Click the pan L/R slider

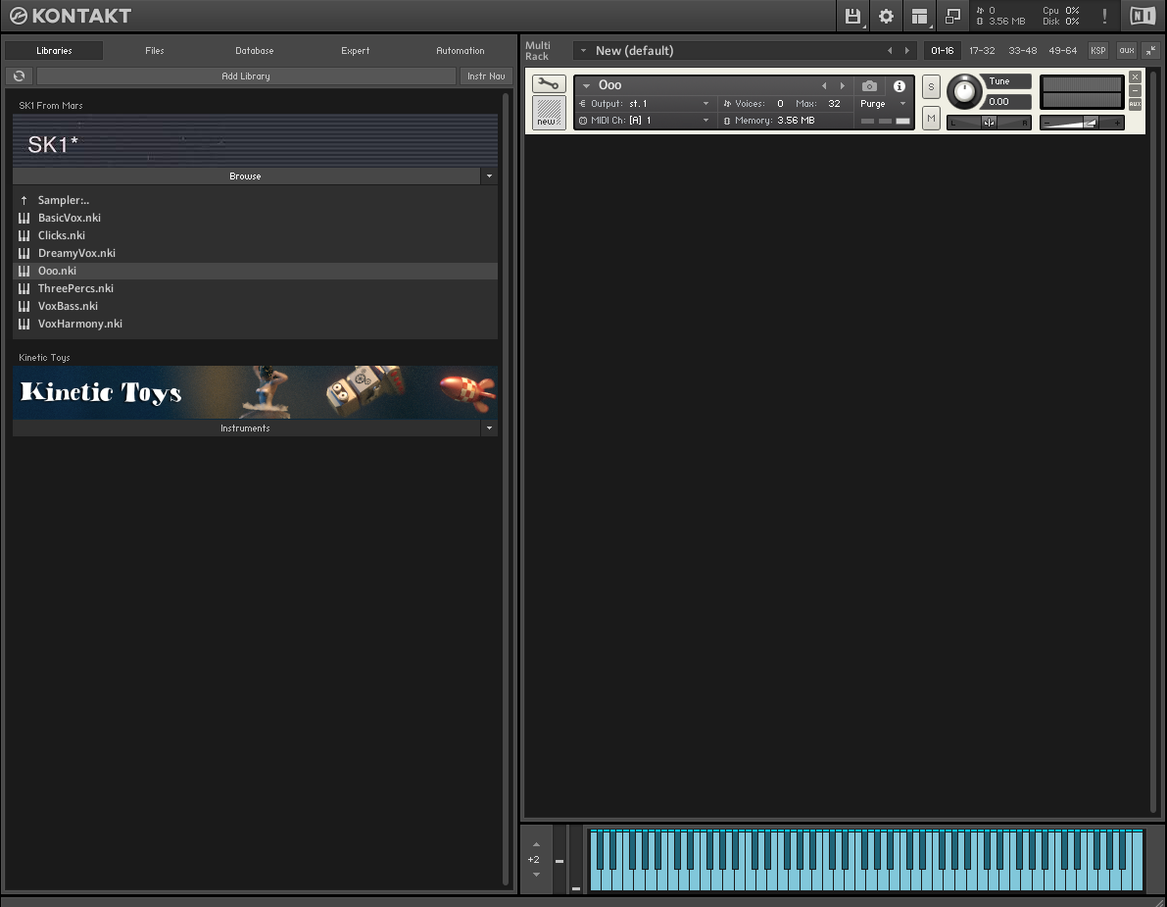pyautogui.click(x=989, y=123)
